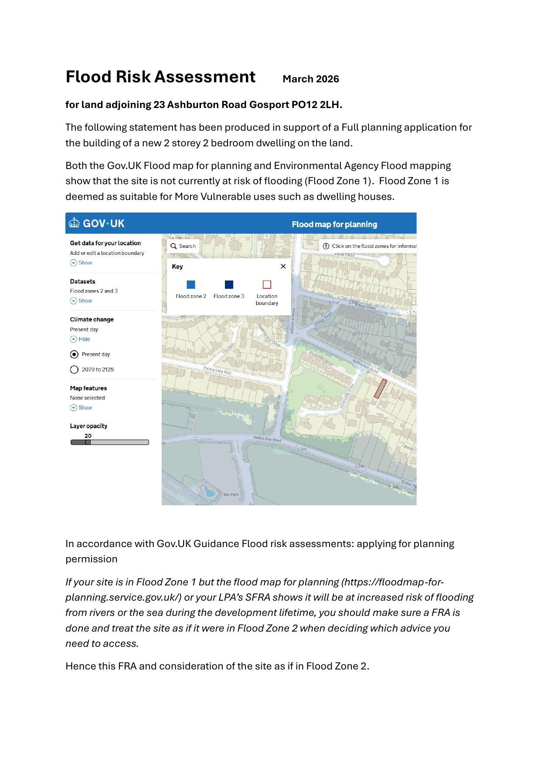Viewport: 541px width, 764px height.
Task: Show the location boundary options
Action: 85,263
